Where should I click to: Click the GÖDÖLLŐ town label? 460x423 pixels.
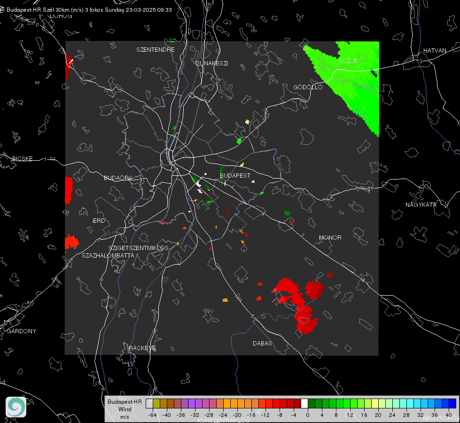tap(308, 87)
